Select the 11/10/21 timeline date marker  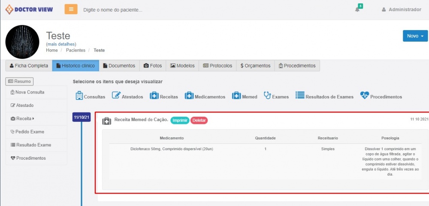pyautogui.click(x=82, y=117)
